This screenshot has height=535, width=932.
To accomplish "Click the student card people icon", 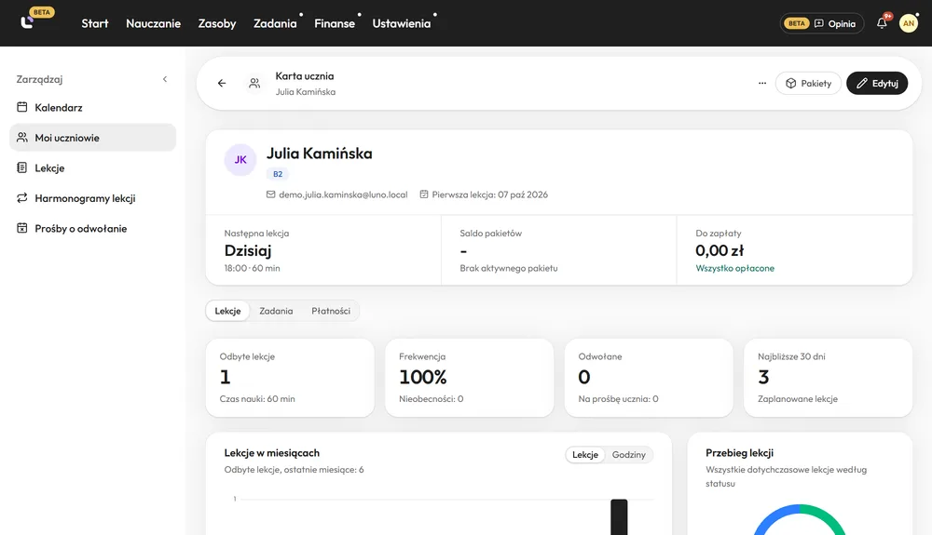I will pos(254,83).
